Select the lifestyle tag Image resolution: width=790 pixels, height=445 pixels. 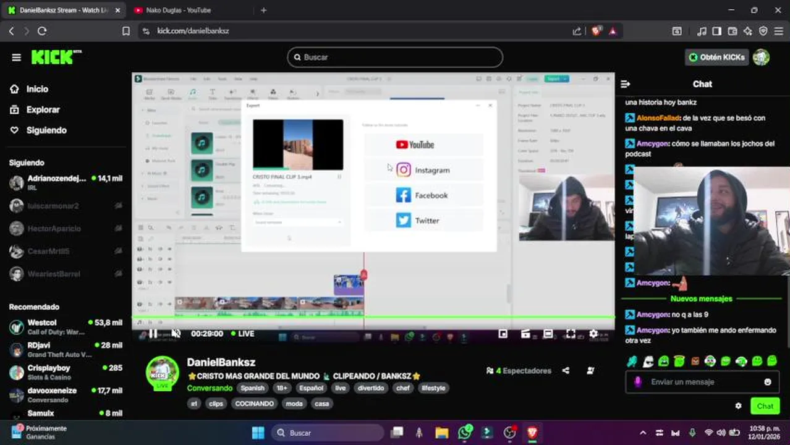point(433,388)
